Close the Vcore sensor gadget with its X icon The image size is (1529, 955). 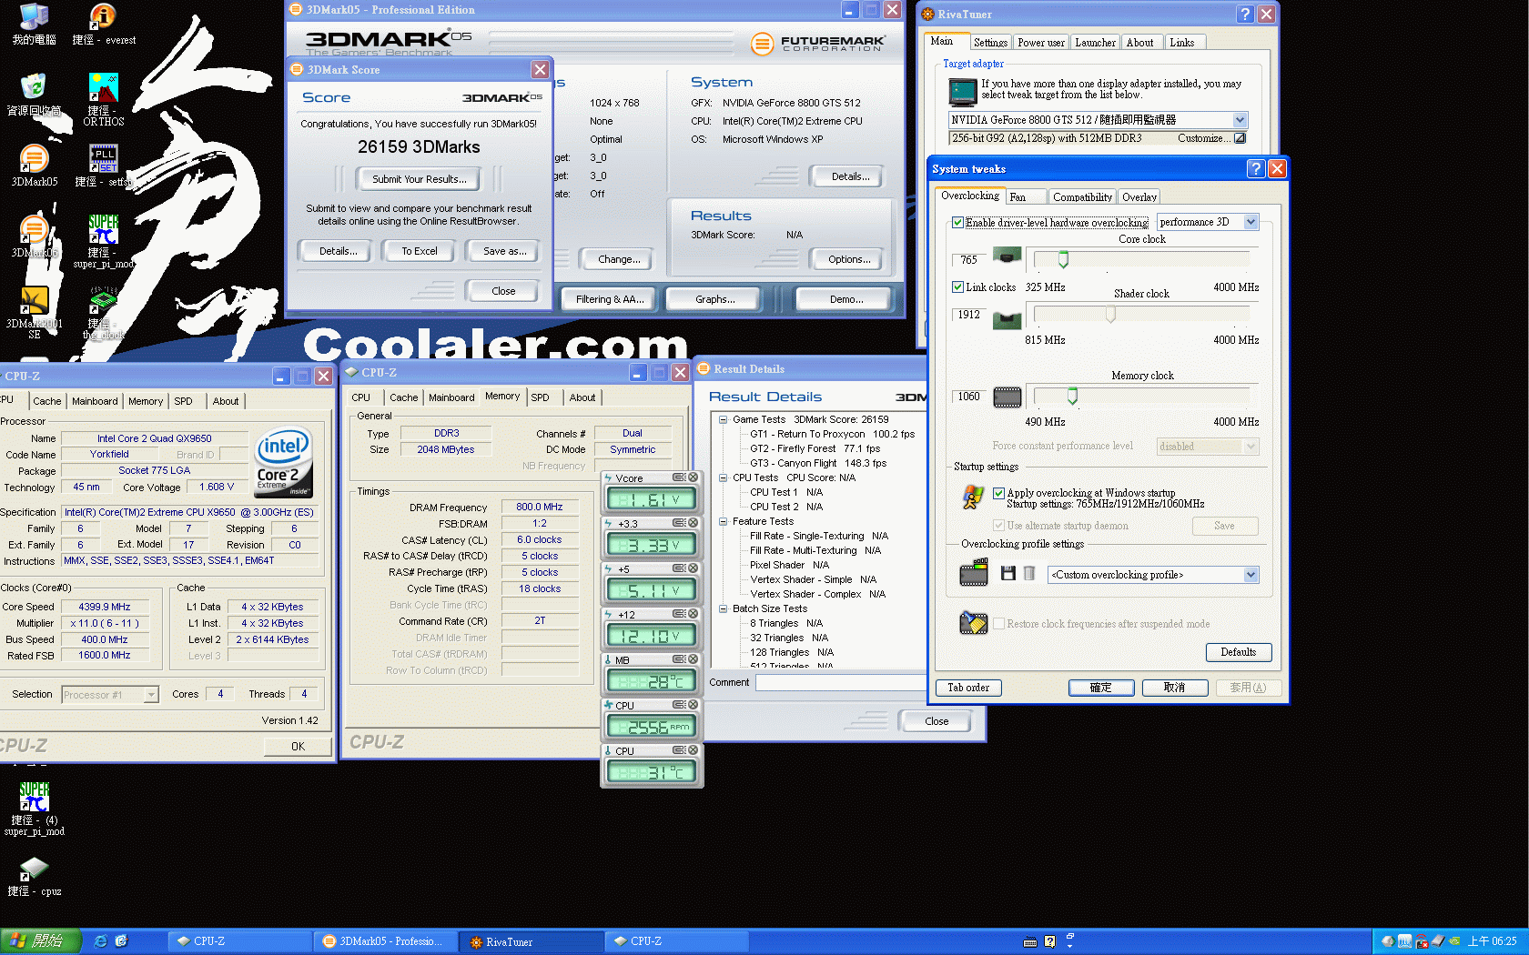(693, 477)
